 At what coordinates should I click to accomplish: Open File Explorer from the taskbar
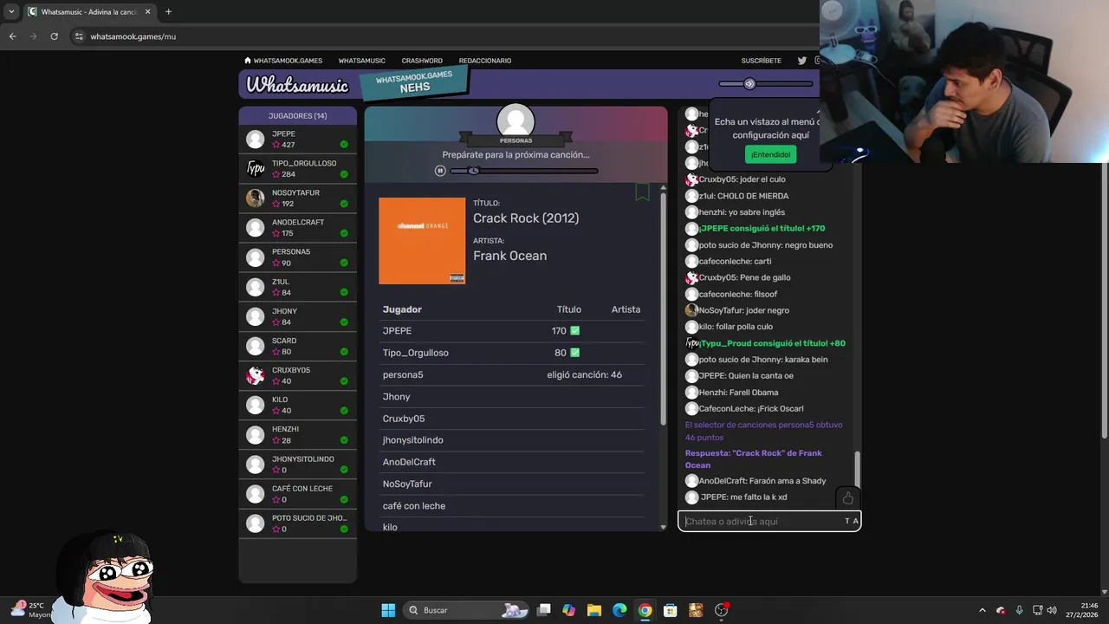coord(594,610)
